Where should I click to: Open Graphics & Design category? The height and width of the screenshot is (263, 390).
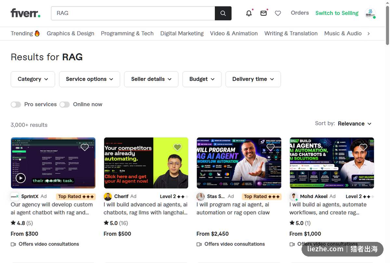[x=71, y=33]
